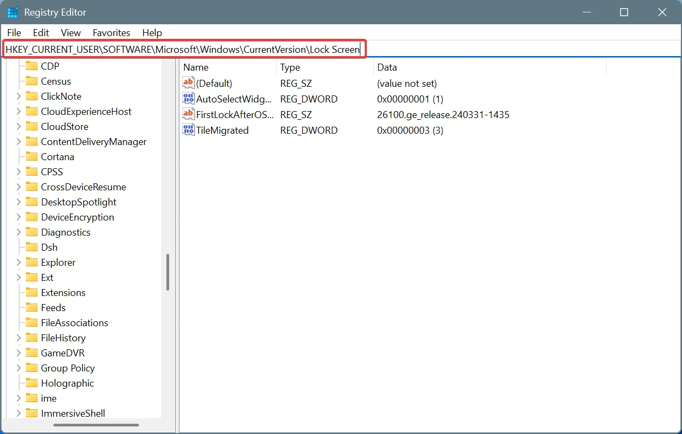Open the Favorites menu
Screen dimensions: 682x434
click(x=112, y=33)
